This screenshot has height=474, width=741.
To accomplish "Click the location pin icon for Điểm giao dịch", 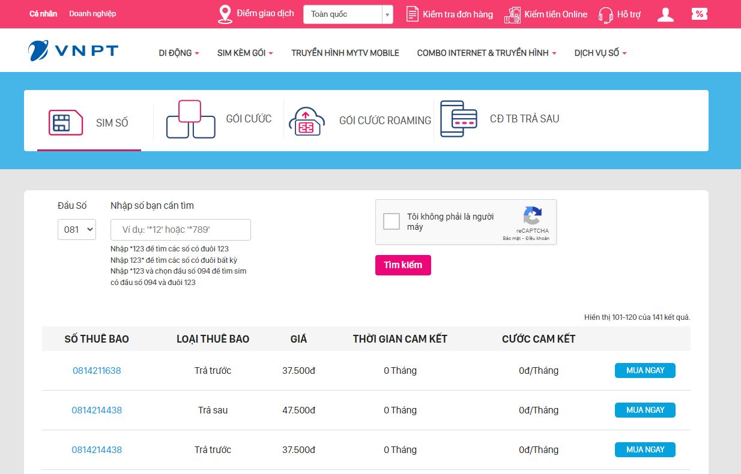I will coord(225,14).
